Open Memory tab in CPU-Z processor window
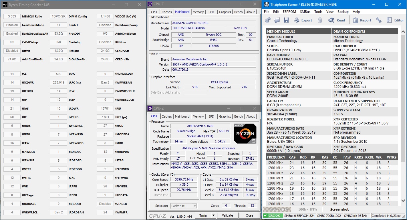 (x=198, y=116)
